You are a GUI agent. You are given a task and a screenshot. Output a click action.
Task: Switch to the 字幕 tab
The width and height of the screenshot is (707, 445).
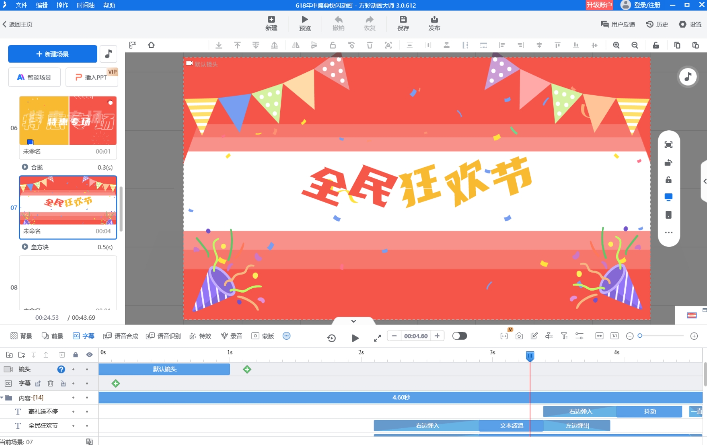point(84,336)
